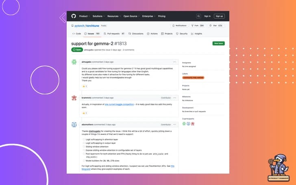Check 'Logit softcapping in output layer' box
This screenshot has height=185, width=296.
point(84,143)
